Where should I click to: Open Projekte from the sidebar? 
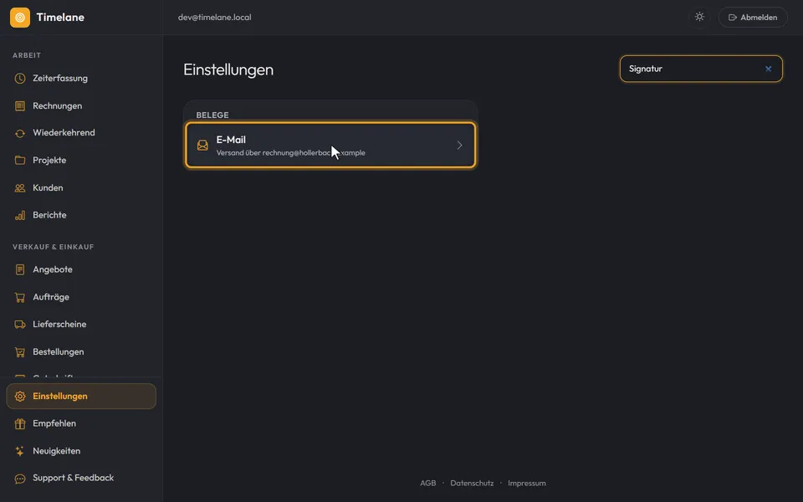[x=81, y=161]
